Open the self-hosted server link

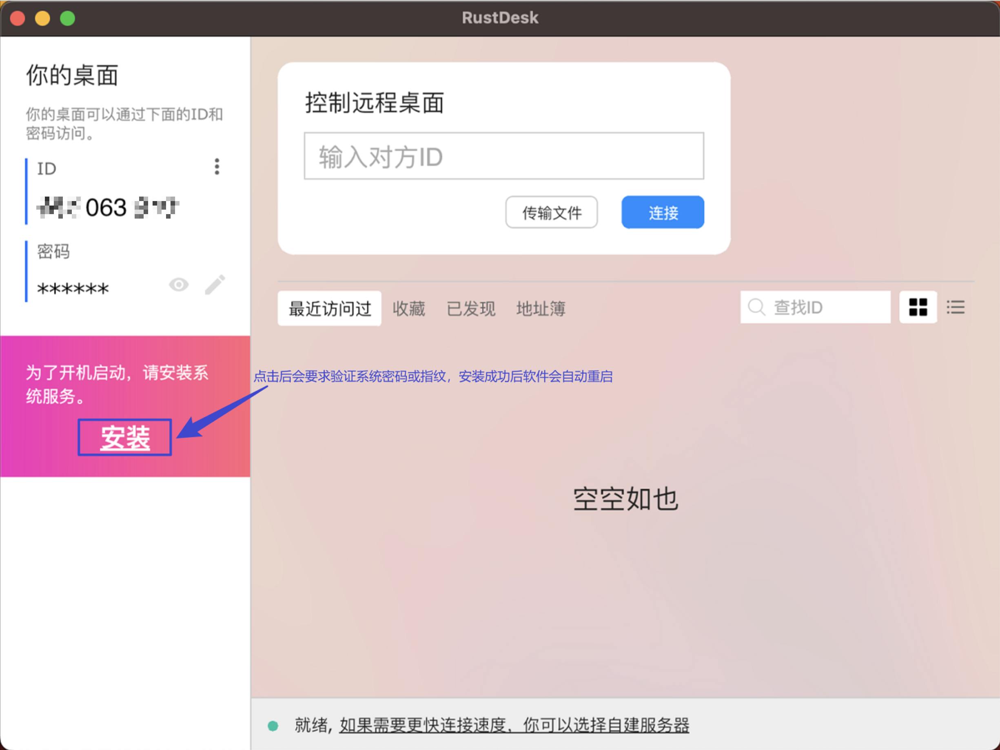514,725
